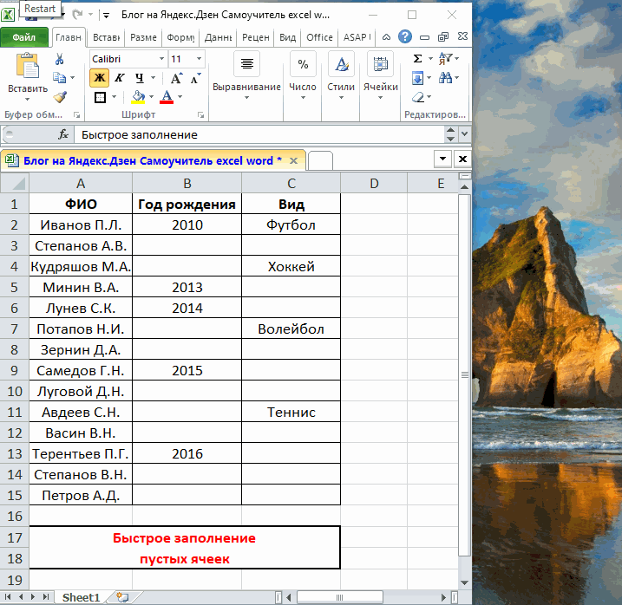Click the Paste clipboard icon

point(28,66)
